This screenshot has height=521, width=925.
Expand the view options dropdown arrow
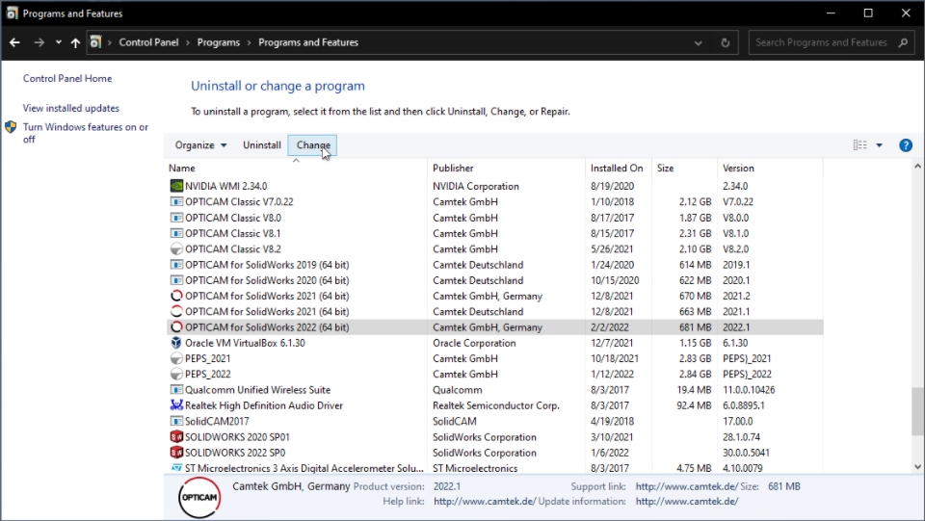(879, 145)
